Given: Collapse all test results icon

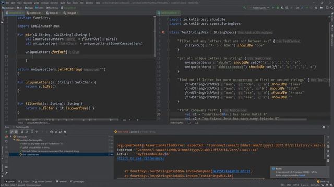Looking at the screenshot, I should pos(37,132).
